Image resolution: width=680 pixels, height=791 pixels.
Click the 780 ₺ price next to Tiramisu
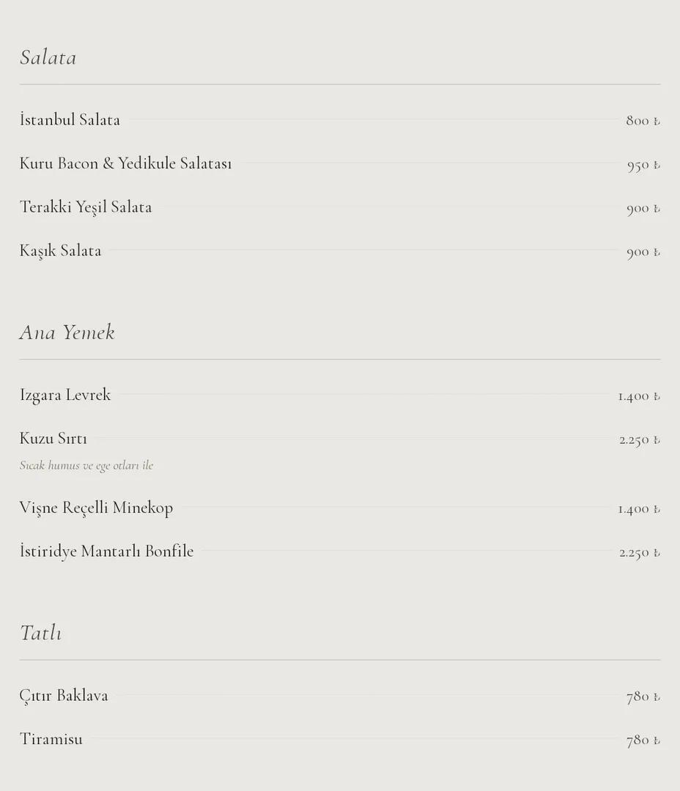643,740
